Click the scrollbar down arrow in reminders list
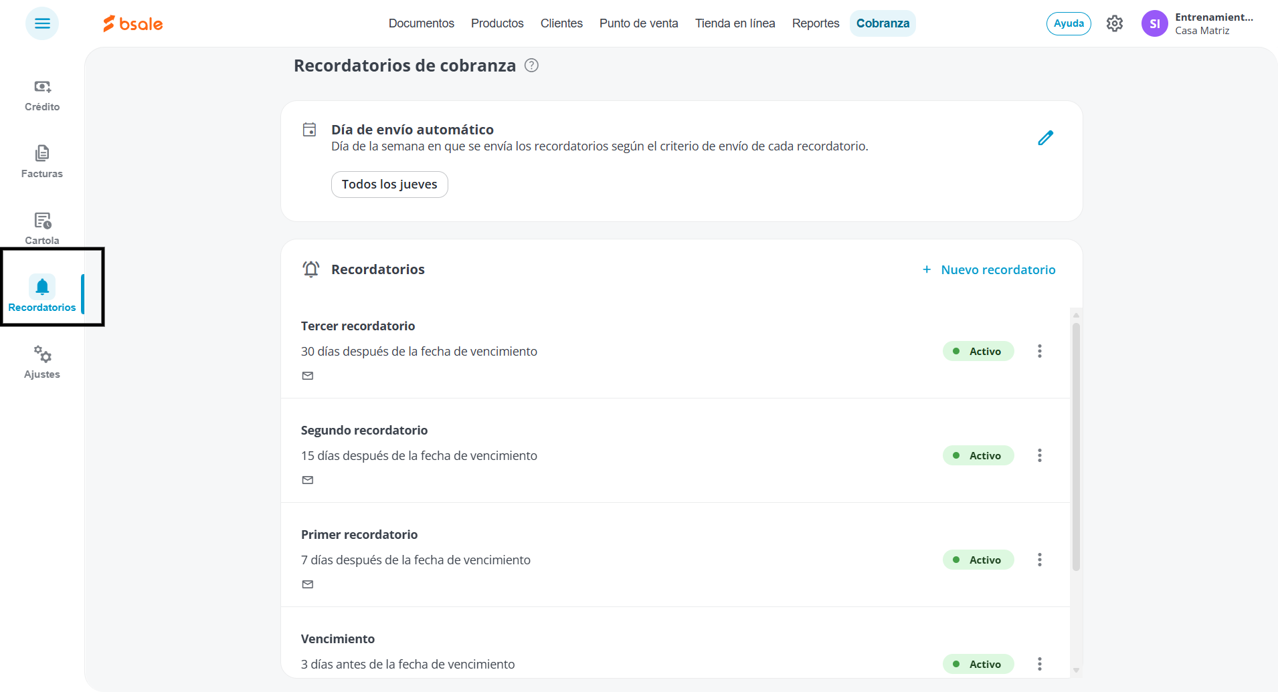 [1076, 670]
